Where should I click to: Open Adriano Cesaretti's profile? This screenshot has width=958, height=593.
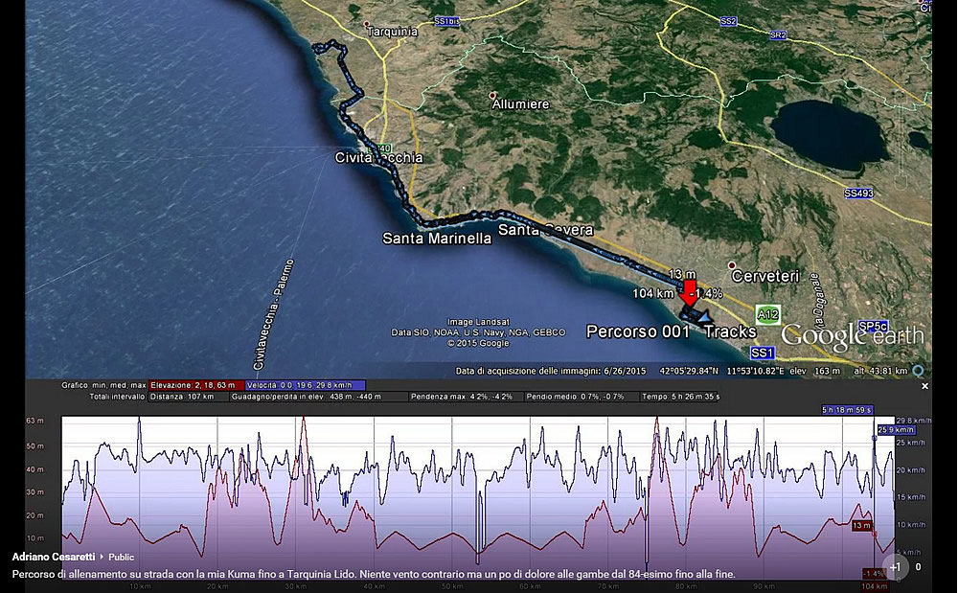tap(54, 557)
